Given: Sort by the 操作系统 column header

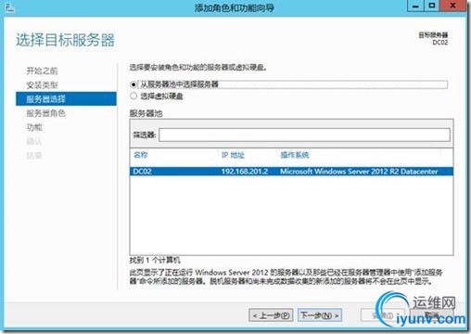Looking at the screenshot, I should click(295, 155).
